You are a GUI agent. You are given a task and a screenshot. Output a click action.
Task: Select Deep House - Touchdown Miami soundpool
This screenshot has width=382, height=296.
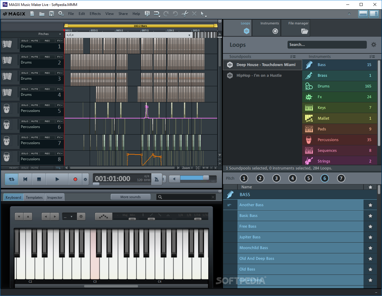click(263, 65)
